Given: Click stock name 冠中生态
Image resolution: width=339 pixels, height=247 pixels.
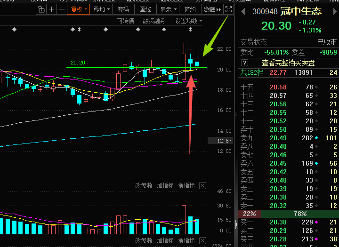Looking at the screenshot, I should tap(301, 11).
